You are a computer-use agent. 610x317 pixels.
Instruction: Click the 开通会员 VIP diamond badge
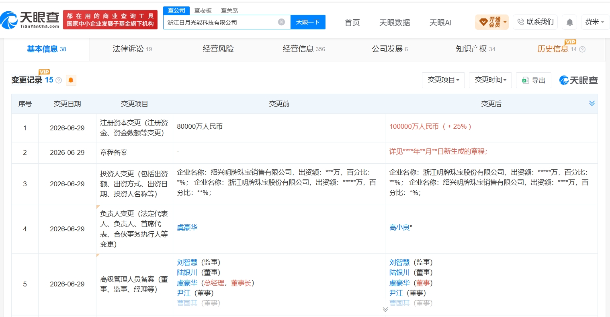(x=492, y=22)
